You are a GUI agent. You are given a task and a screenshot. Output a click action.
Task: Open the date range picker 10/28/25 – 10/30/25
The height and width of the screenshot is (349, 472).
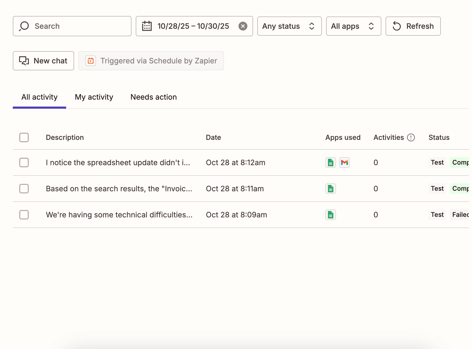pos(193,26)
